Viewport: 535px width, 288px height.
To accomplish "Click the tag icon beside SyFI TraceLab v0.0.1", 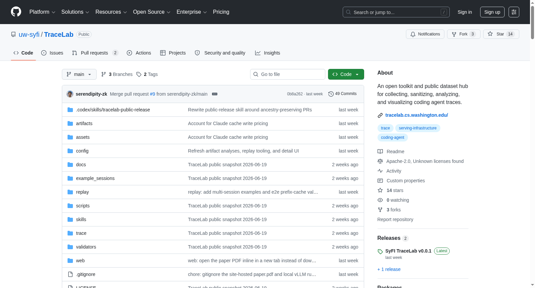I will pos(380,252).
